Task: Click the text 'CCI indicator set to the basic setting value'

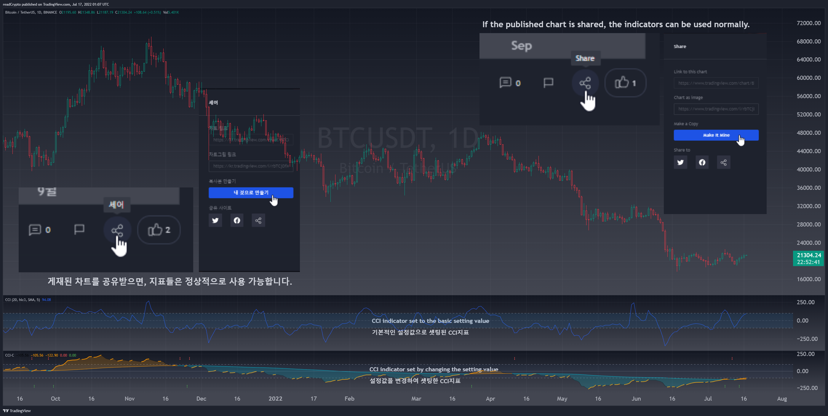Action: click(x=430, y=321)
